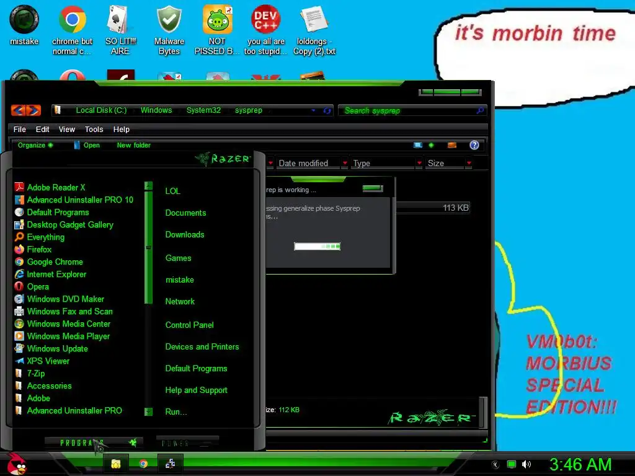Open Downloads from the start menu

[x=185, y=234]
